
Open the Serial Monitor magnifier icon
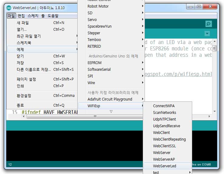pos(209,24)
